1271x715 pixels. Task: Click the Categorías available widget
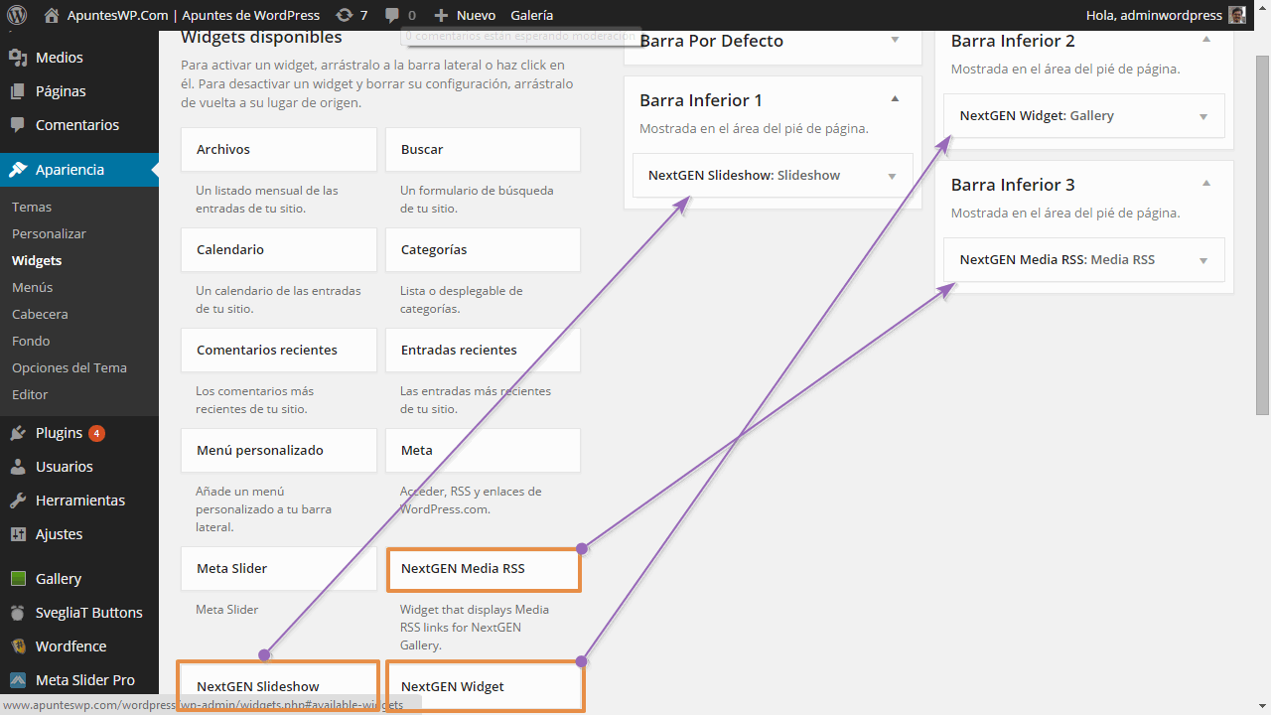tap(483, 249)
